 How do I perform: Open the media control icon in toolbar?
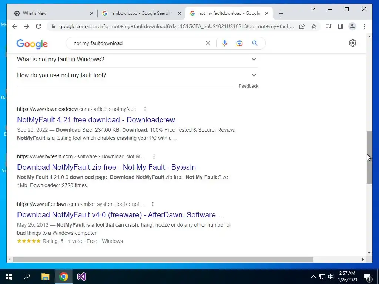pyautogui.click(x=328, y=26)
